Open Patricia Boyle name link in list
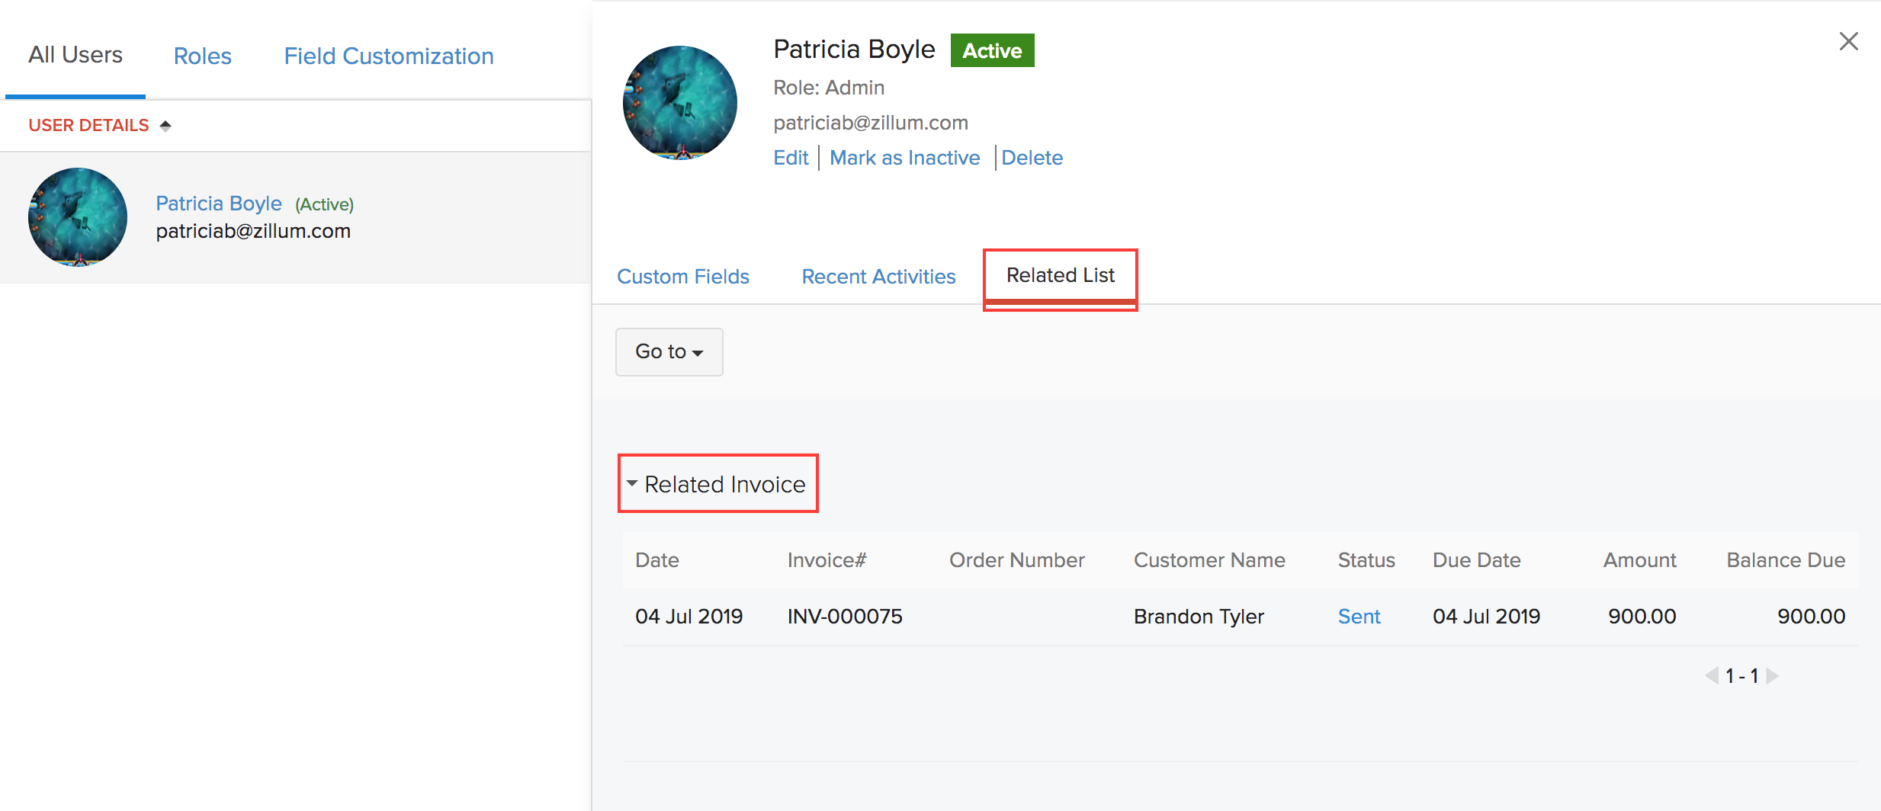The width and height of the screenshot is (1881, 811). (219, 204)
